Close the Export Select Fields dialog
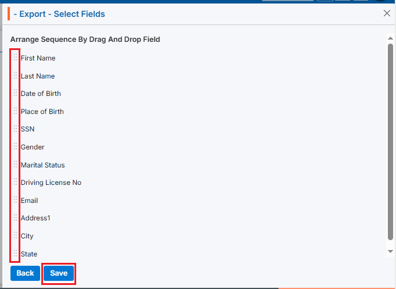The height and width of the screenshot is (289, 396). coord(387,13)
